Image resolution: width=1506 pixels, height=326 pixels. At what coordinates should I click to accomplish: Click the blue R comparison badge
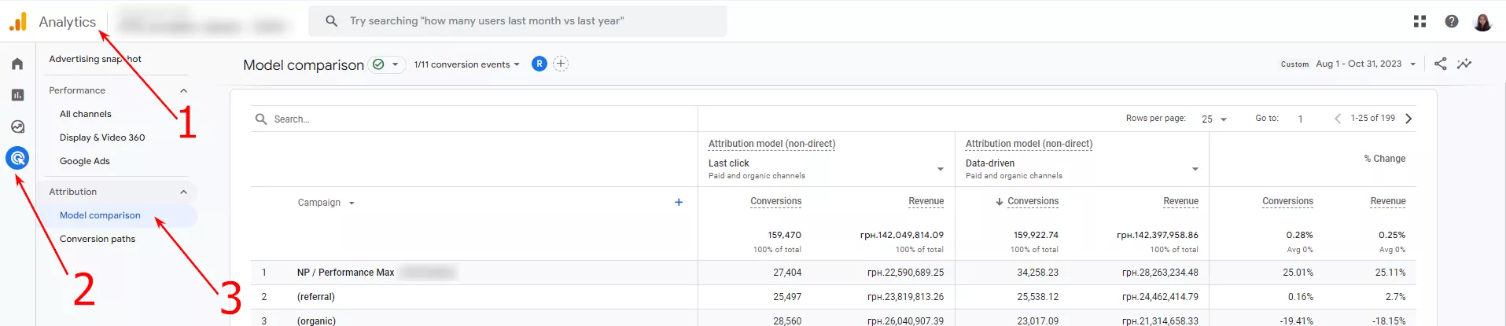pos(539,64)
